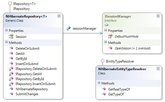Select the IRepository<T> interface lollipop circle
Screen dimensions: 165x102
click(10, 3)
